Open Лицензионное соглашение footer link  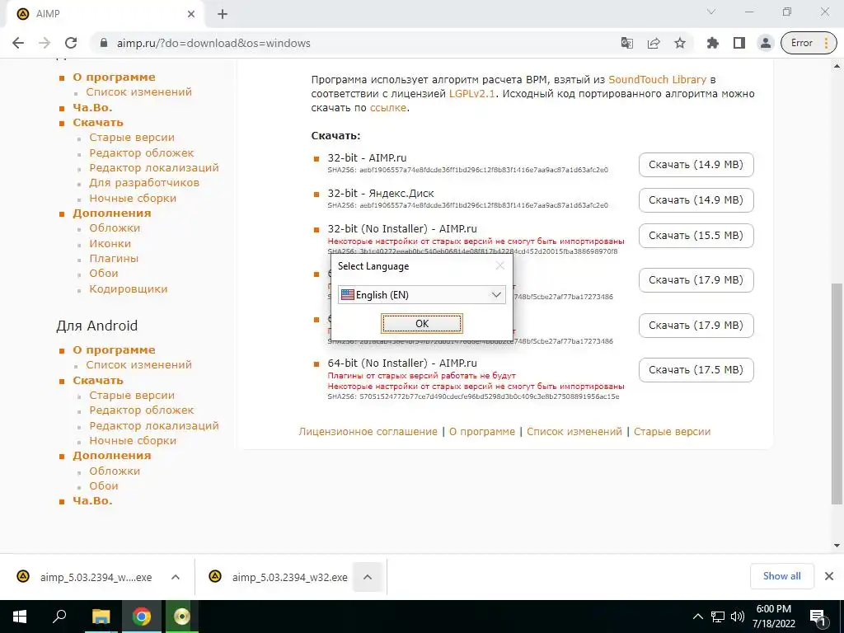[x=368, y=432]
